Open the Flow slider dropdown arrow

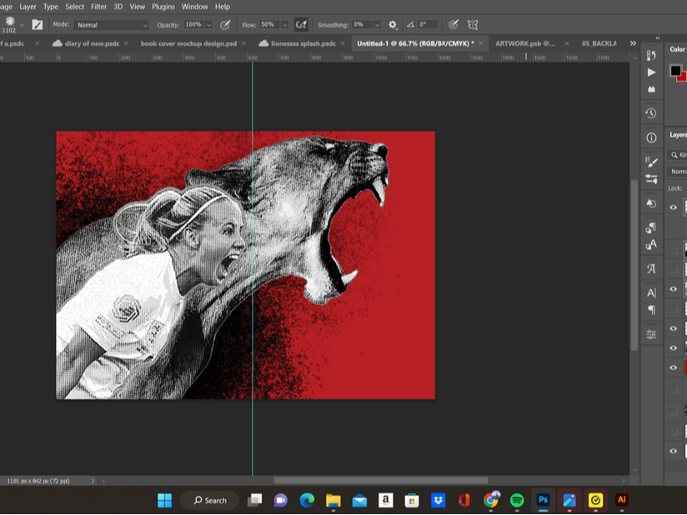pos(285,25)
